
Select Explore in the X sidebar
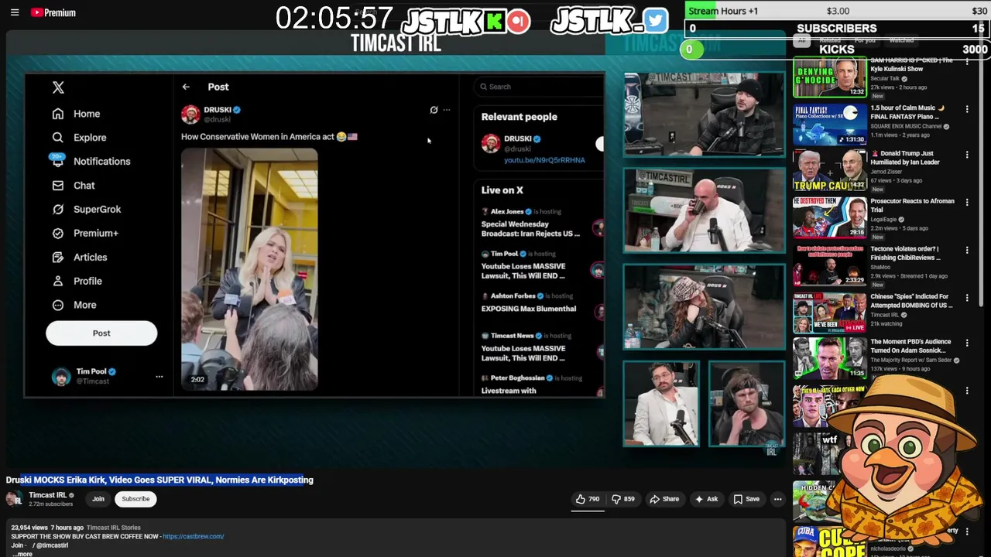click(x=78, y=138)
